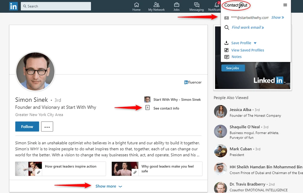Open Start With Why - Simon Sinek link

click(177, 100)
